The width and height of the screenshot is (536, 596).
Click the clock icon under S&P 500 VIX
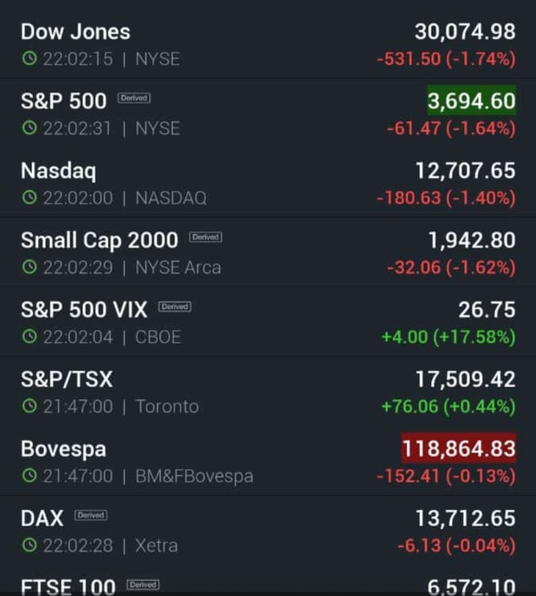coord(29,337)
